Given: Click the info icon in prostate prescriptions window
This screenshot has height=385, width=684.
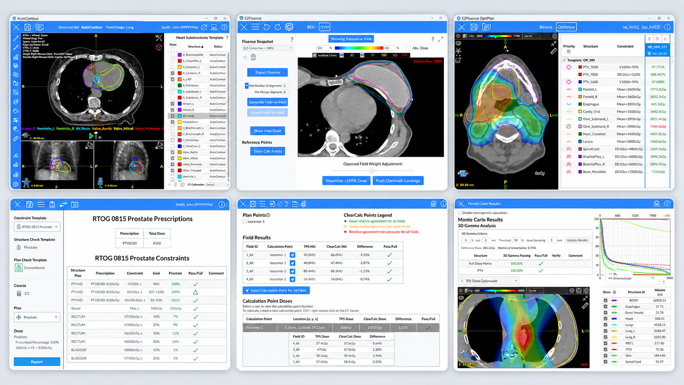Looking at the screenshot, I should [x=222, y=205].
